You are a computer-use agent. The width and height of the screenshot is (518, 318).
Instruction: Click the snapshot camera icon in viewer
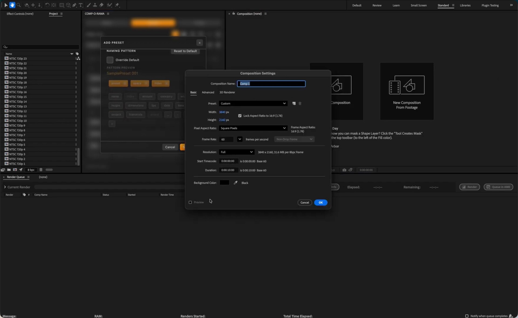pos(344,170)
